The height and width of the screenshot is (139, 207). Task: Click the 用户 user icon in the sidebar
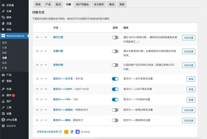pos(3,101)
